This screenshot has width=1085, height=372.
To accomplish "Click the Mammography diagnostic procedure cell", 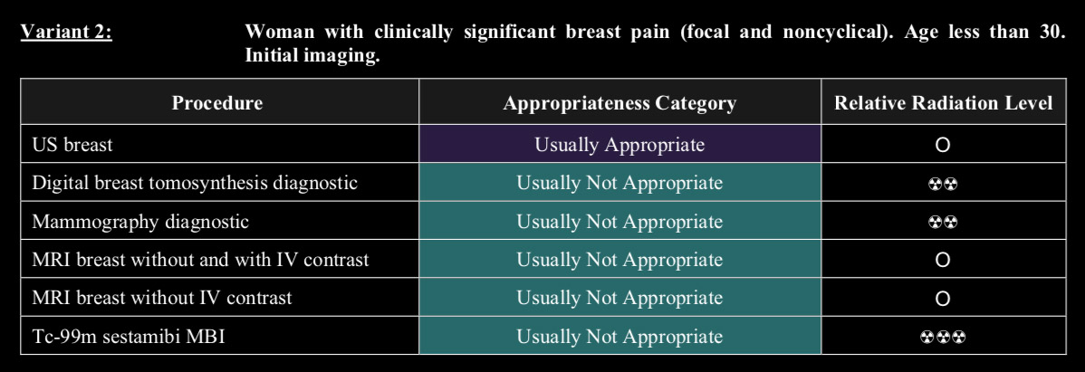I will point(219,221).
